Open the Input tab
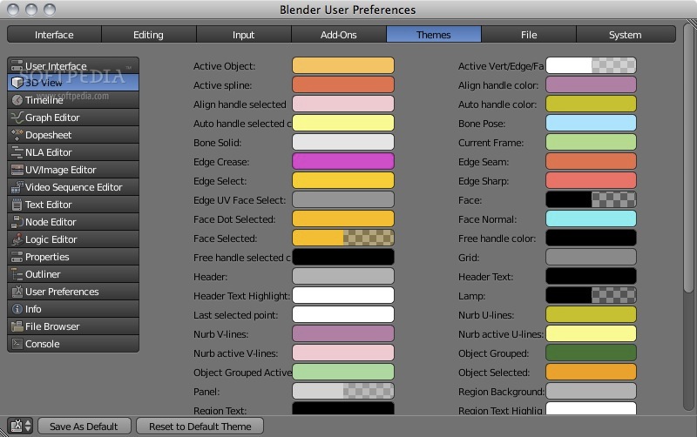Screen dimensions: 697x437 point(244,34)
